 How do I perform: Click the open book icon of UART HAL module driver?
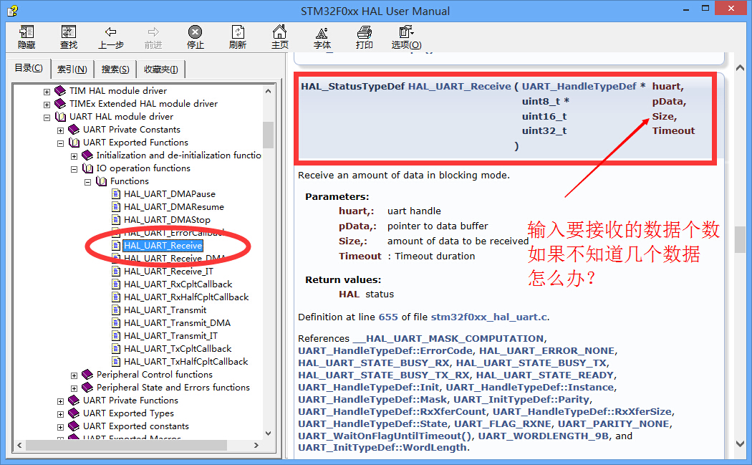[60, 117]
